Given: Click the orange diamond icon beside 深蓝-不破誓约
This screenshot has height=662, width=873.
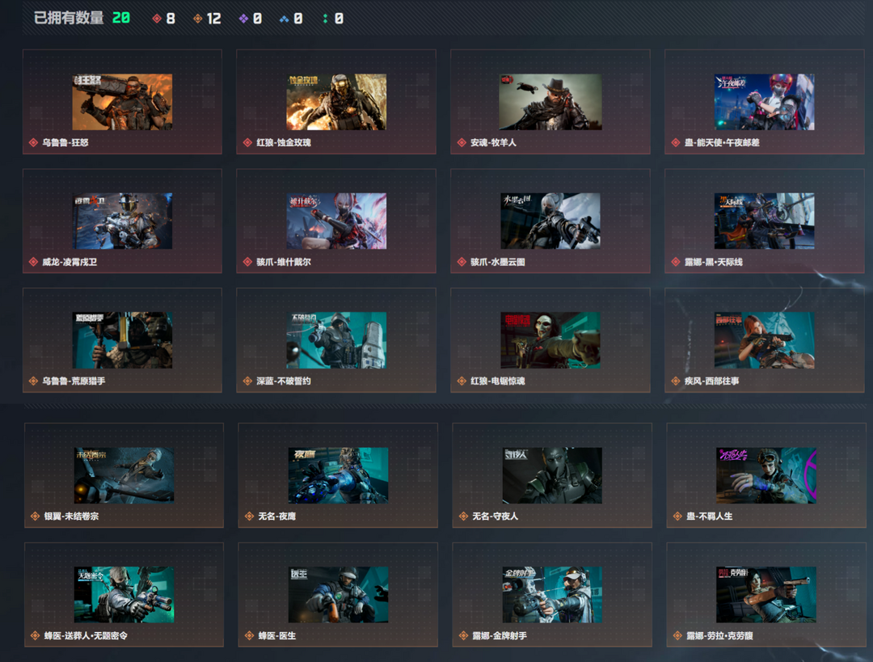Looking at the screenshot, I should 248,381.
